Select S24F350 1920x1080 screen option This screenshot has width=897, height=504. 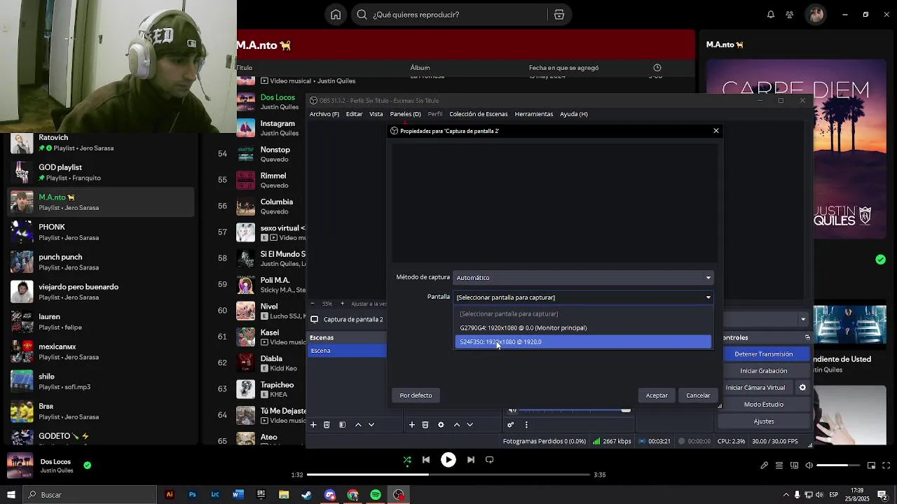(x=583, y=342)
